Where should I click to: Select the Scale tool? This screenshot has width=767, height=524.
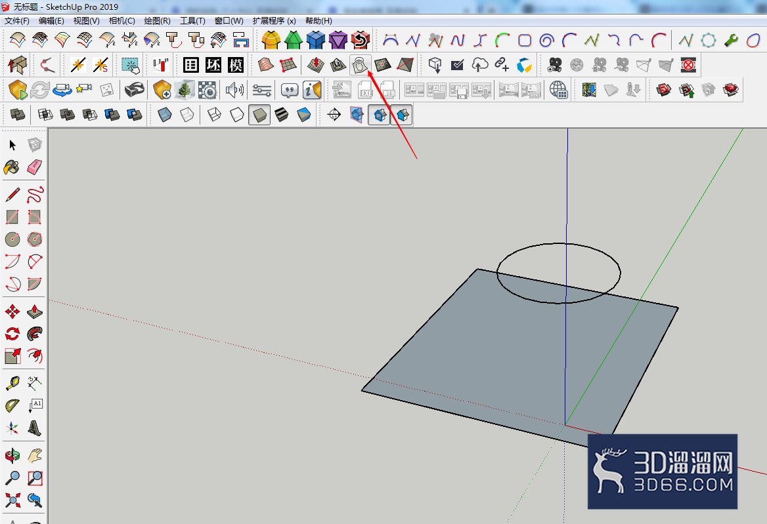[x=12, y=356]
